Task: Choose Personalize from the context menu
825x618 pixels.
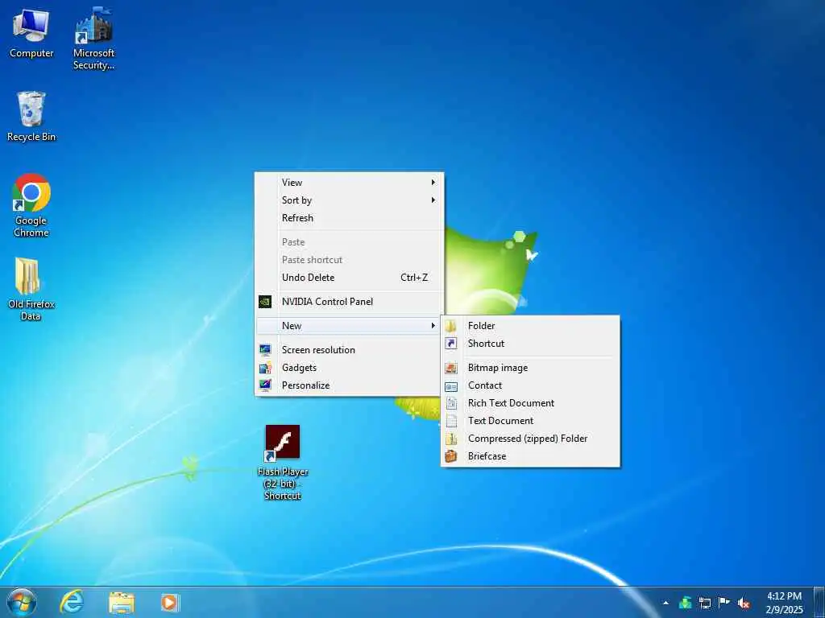Action: pyautogui.click(x=350, y=385)
